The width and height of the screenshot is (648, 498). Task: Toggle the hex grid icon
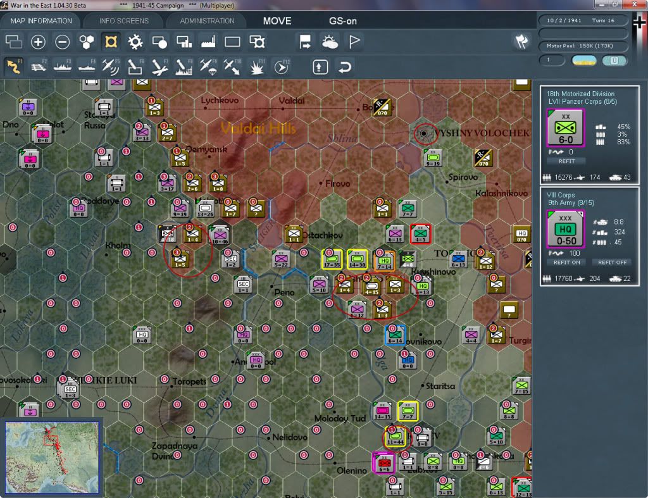click(x=87, y=42)
